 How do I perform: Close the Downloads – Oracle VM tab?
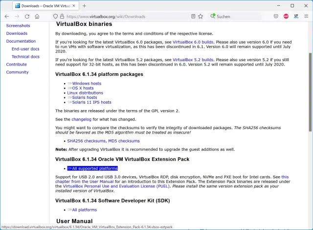click(x=74, y=6)
